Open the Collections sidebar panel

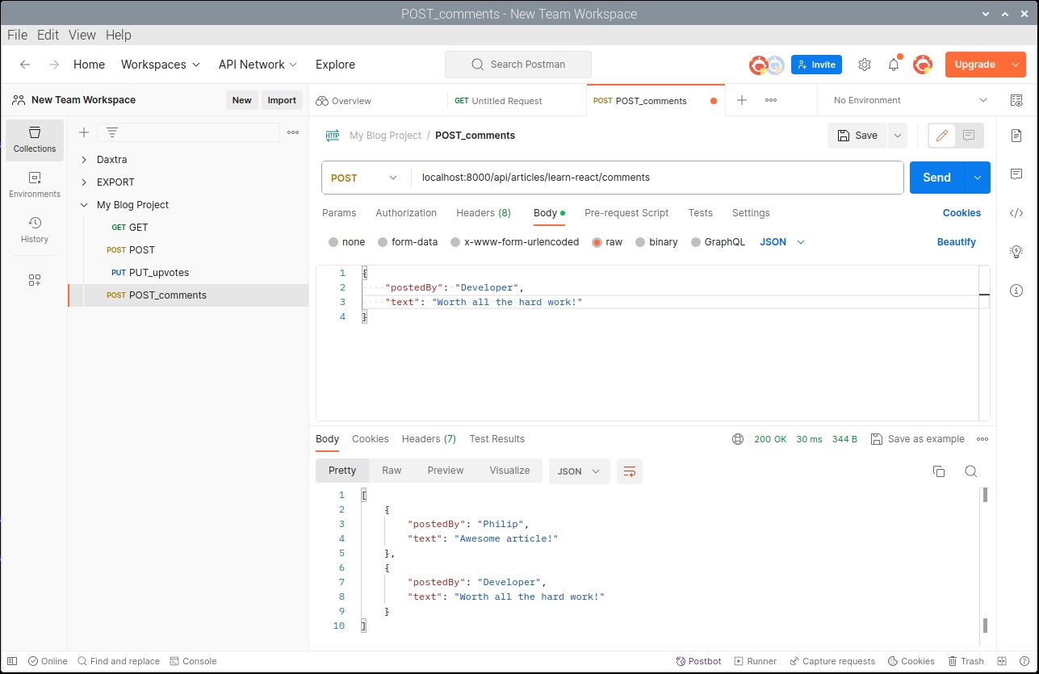coord(35,140)
